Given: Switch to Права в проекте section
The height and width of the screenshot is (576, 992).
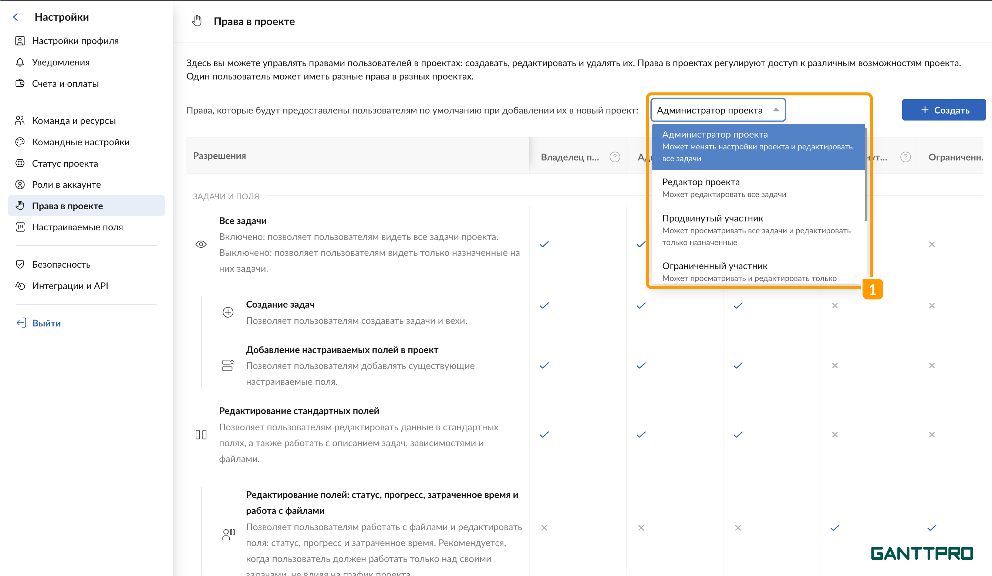Looking at the screenshot, I should [68, 206].
